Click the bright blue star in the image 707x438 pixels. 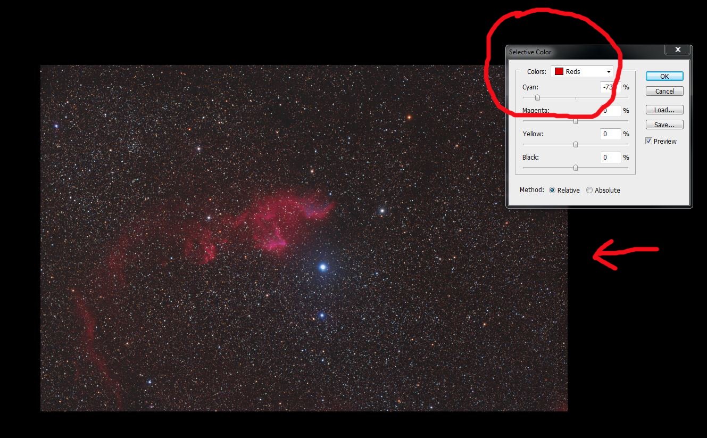[x=322, y=266]
